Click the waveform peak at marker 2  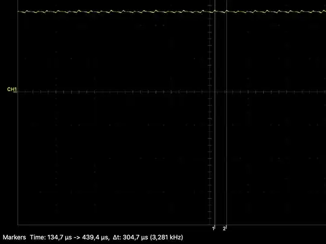coord(227,11)
